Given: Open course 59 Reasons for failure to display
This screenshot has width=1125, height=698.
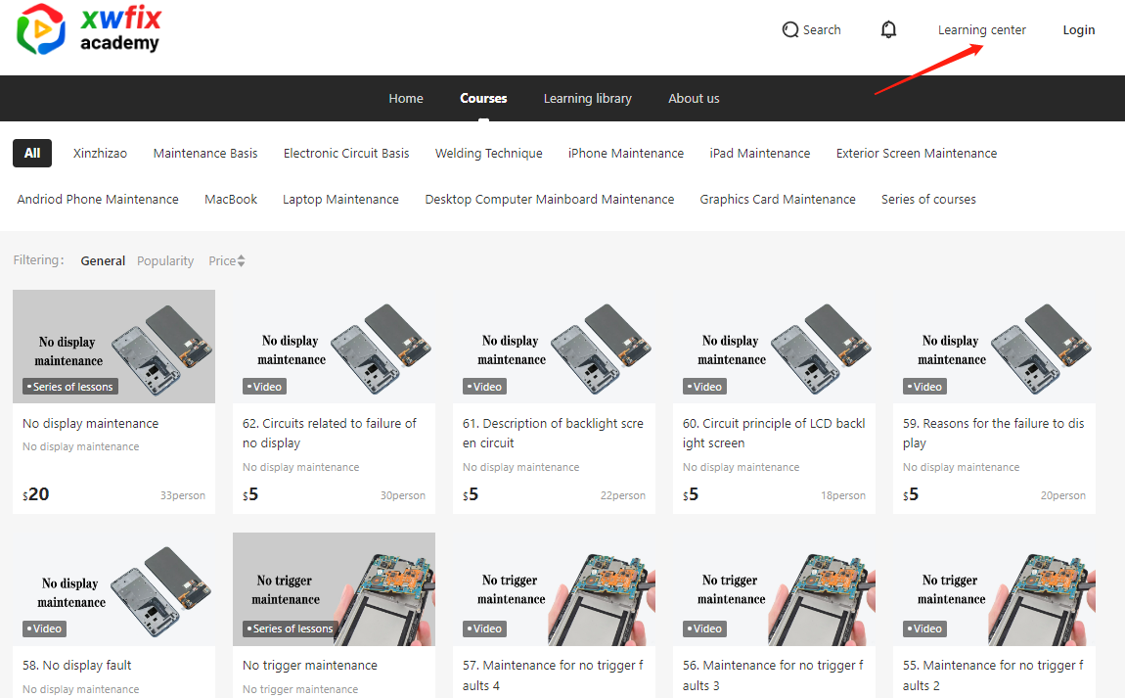Looking at the screenshot, I should click(x=993, y=433).
